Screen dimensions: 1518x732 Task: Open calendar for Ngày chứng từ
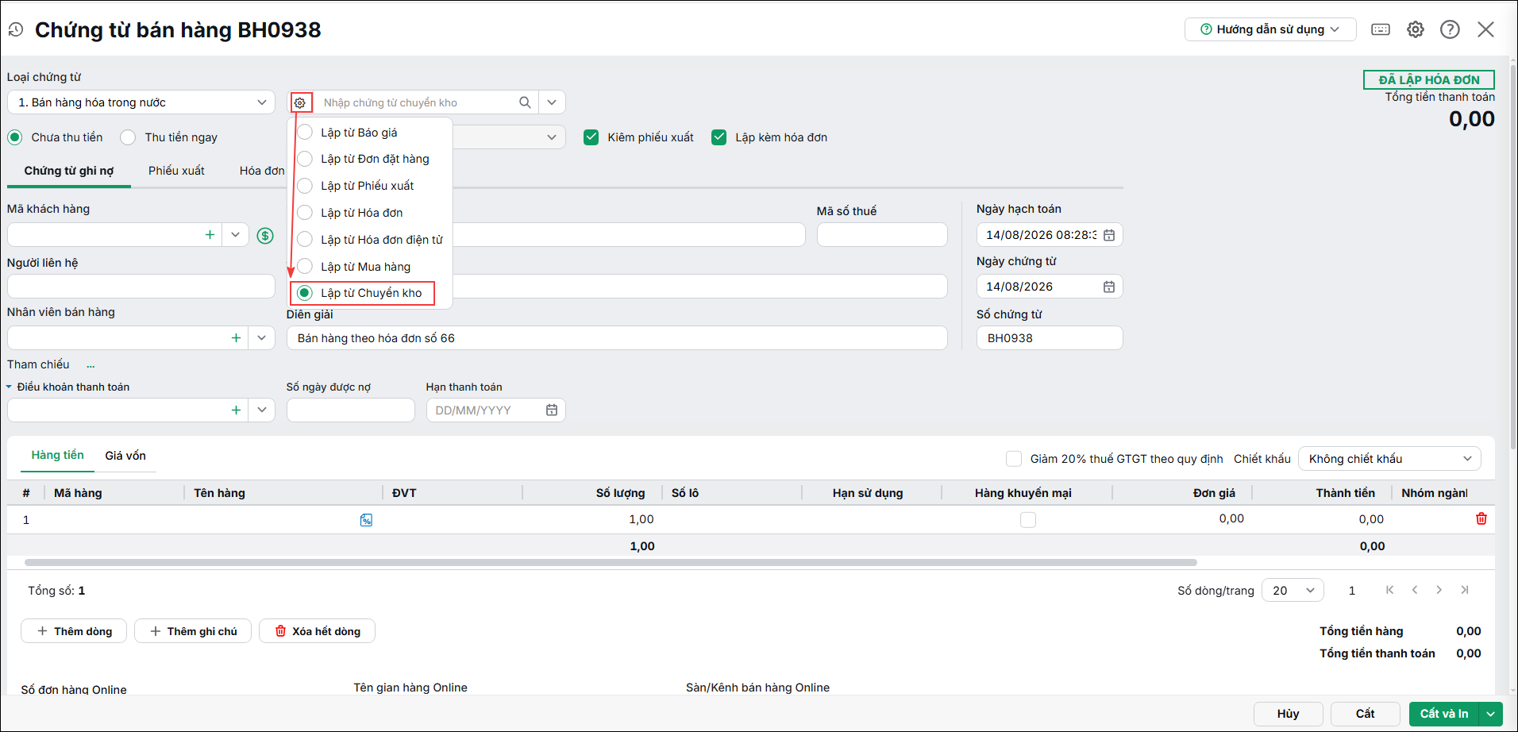[1109, 287]
